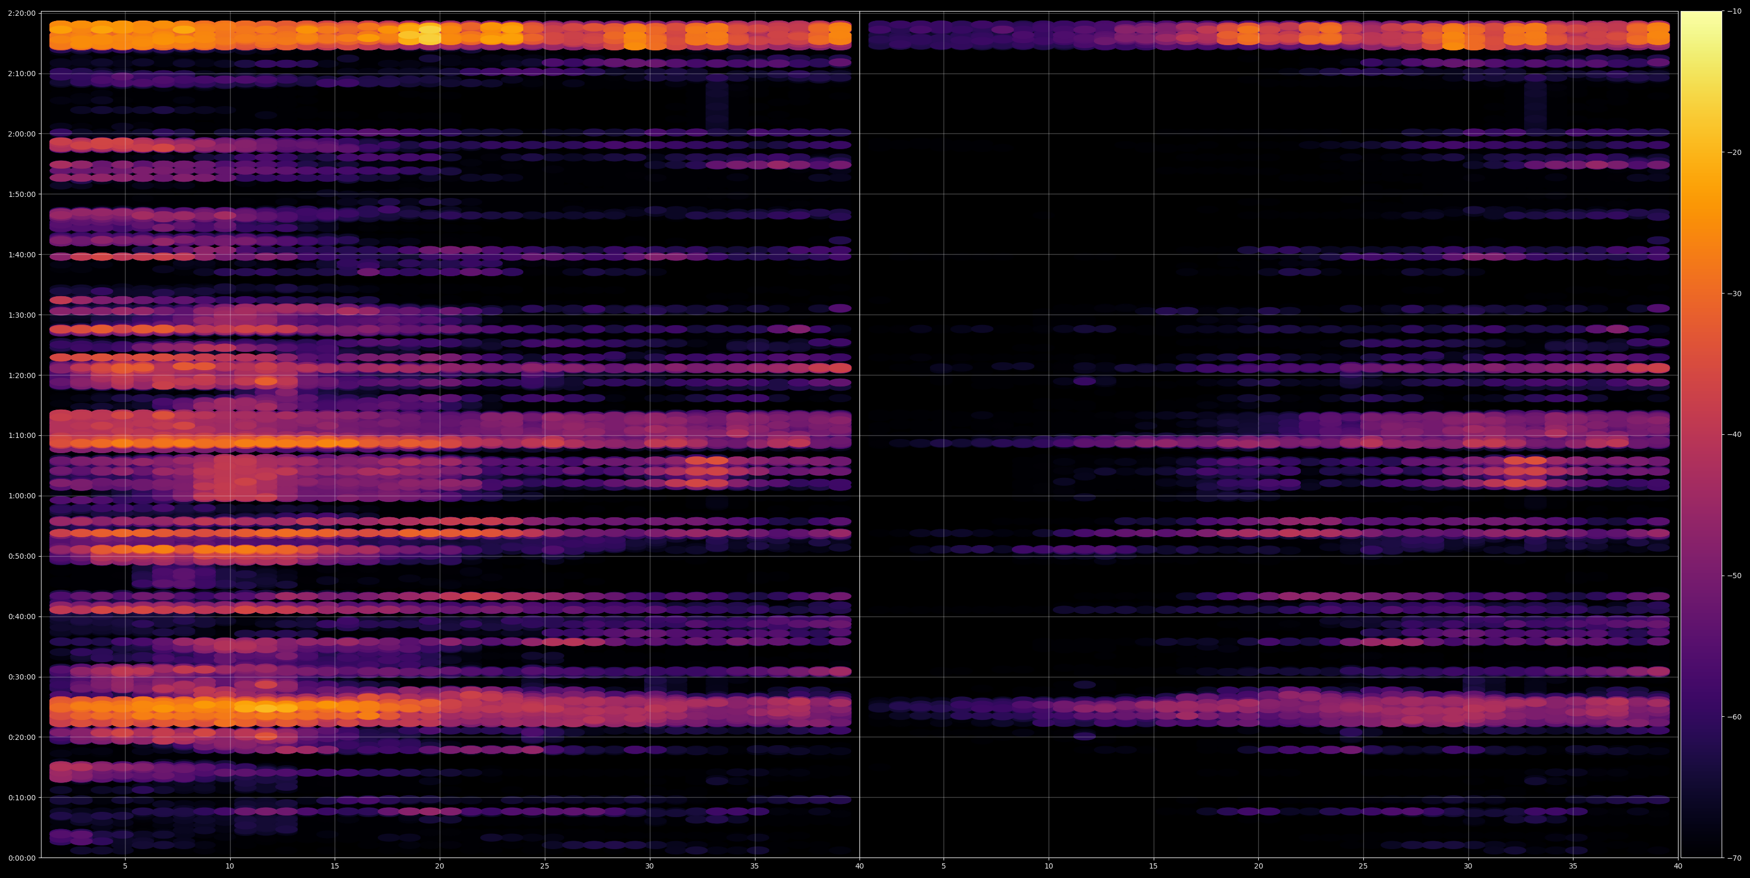Click x-axis label 5 in the right plot half
The width and height of the screenshot is (1750, 878).
944,866
